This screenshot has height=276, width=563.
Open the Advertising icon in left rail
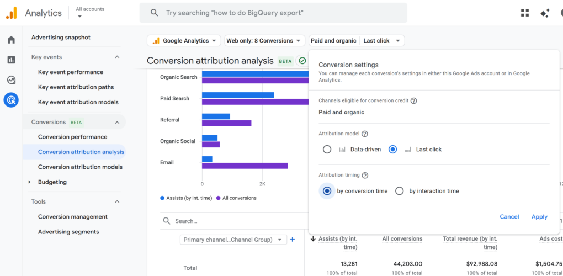tap(11, 100)
